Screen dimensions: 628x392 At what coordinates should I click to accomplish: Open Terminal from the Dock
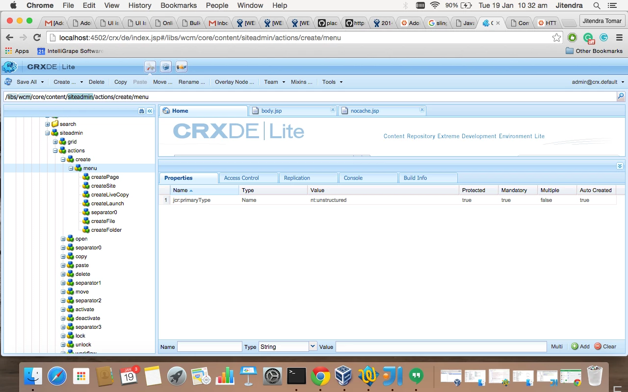(296, 376)
